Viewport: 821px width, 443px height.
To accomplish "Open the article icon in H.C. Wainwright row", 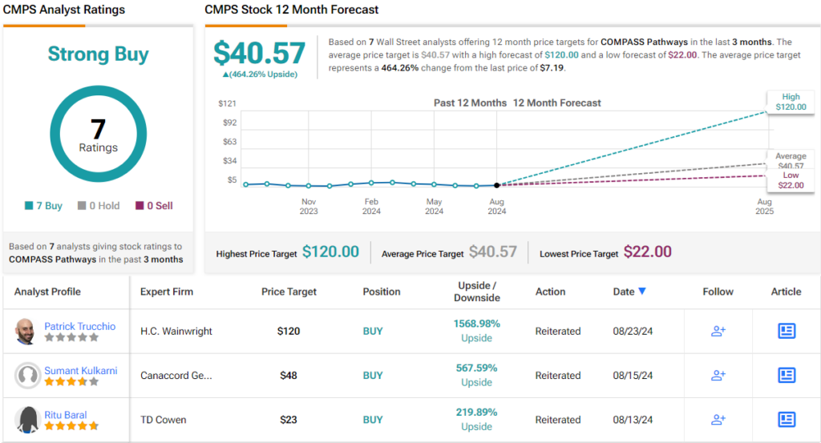I will tap(786, 331).
